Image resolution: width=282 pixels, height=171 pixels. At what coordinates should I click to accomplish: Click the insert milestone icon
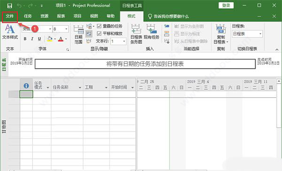(x=167, y=41)
